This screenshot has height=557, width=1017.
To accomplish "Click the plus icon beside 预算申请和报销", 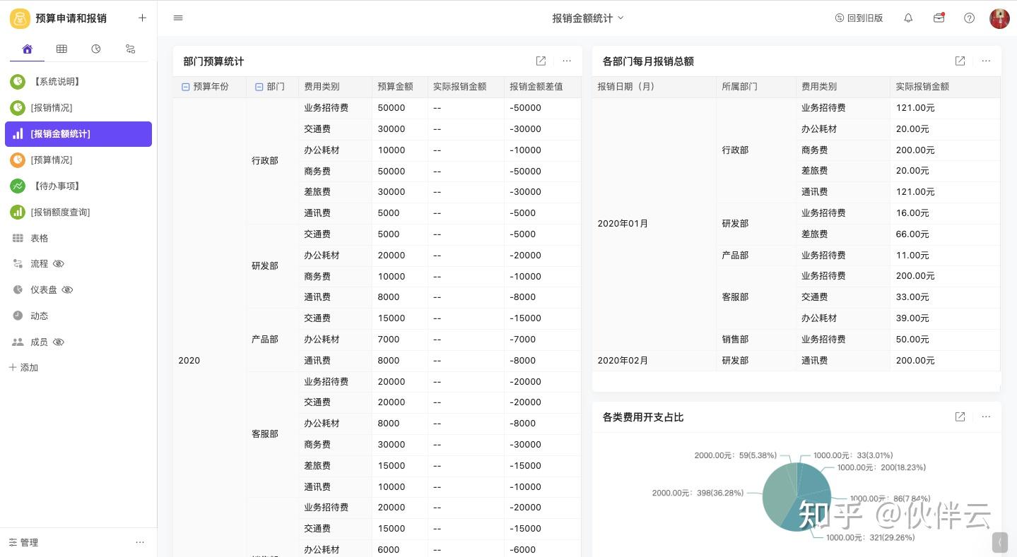I will (x=142, y=18).
